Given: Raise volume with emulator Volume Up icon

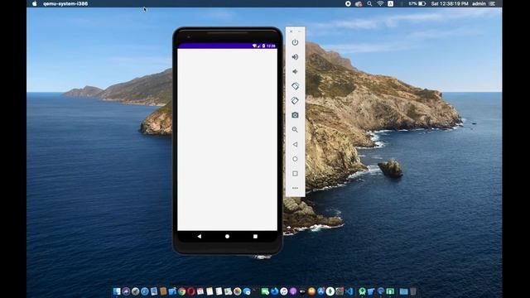Looking at the screenshot, I should [x=295, y=57].
